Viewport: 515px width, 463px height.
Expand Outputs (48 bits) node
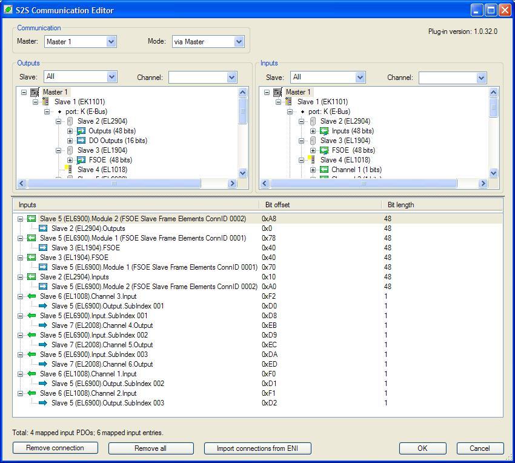pyautogui.click(x=70, y=131)
